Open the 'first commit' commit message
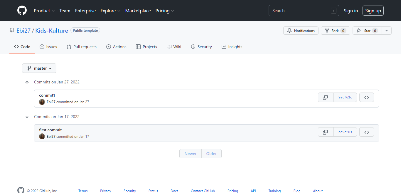This screenshot has width=401, height=193. point(50,130)
